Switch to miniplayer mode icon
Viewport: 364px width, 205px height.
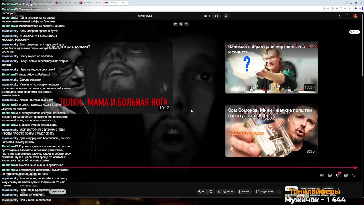(x=330, y=175)
